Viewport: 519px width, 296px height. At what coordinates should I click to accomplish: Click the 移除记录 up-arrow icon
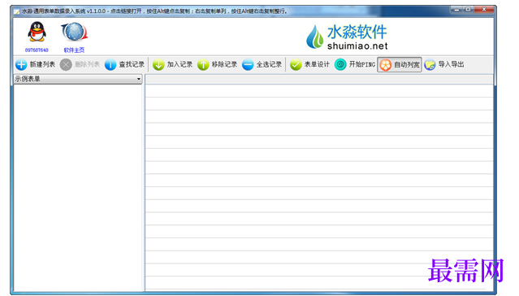(203, 64)
